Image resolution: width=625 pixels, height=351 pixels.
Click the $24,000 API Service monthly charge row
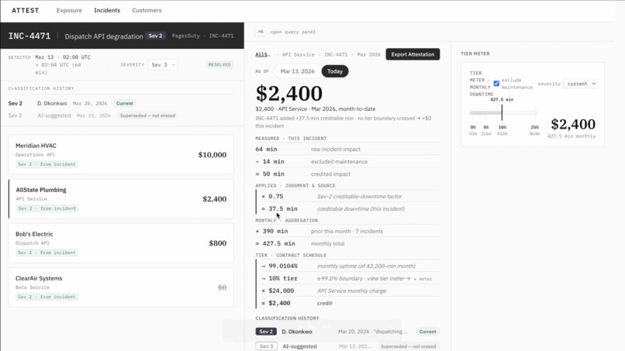pyautogui.click(x=350, y=291)
